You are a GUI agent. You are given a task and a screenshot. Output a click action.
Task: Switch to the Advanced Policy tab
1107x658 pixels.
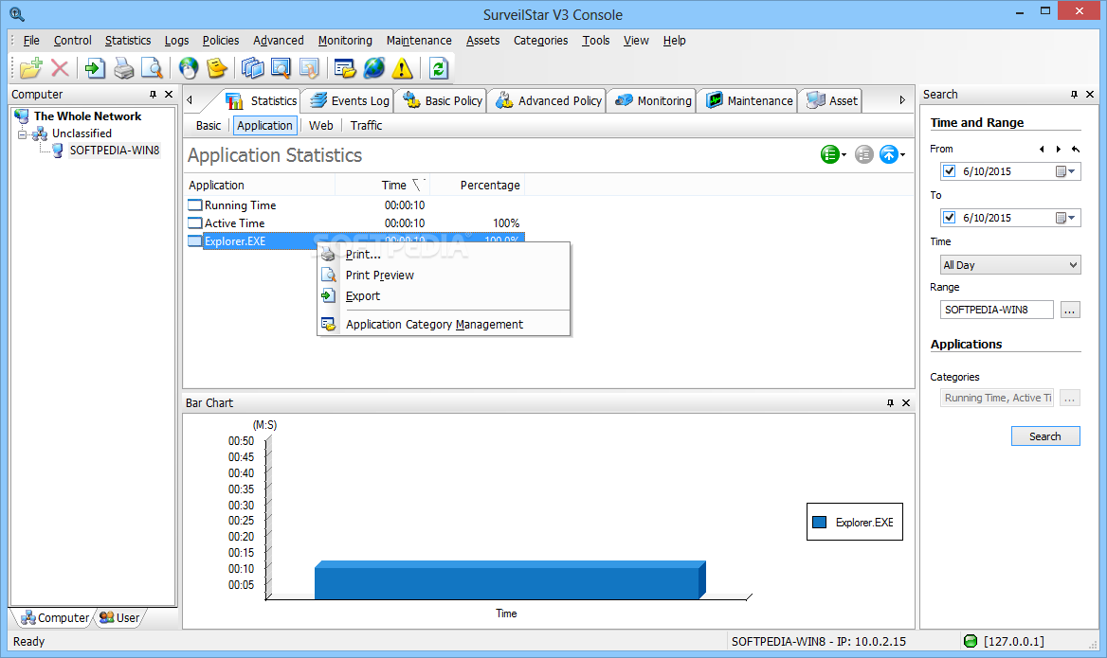(550, 101)
